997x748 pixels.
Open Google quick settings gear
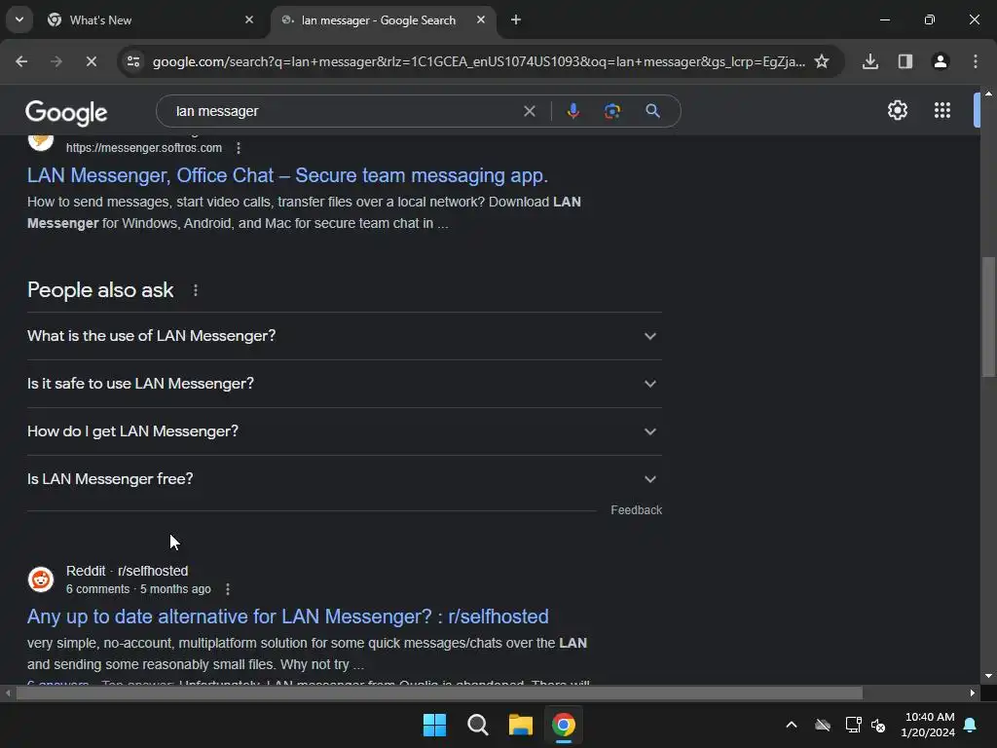tap(897, 110)
